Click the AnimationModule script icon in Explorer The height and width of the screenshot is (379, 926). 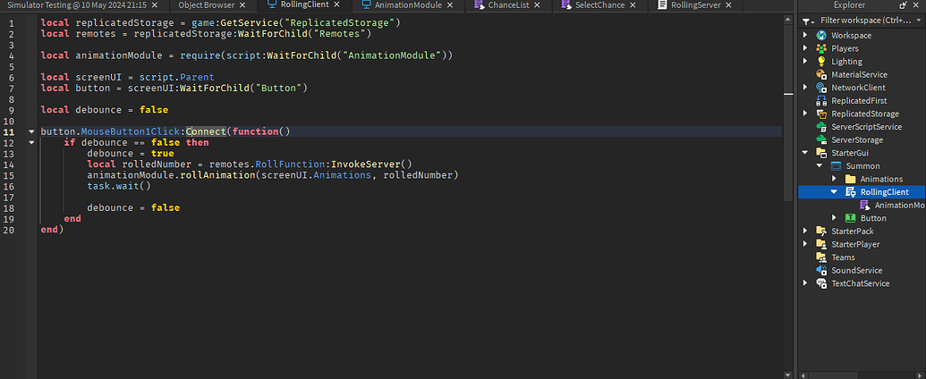click(x=864, y=205)
